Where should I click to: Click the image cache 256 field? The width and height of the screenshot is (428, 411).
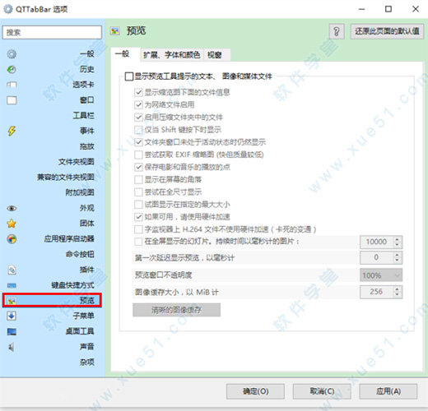point(376,292)
